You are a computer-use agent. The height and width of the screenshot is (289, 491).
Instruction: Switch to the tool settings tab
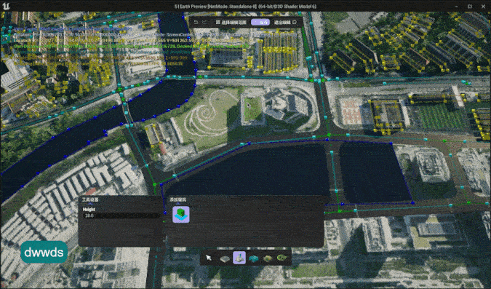(x=90, y=199)
